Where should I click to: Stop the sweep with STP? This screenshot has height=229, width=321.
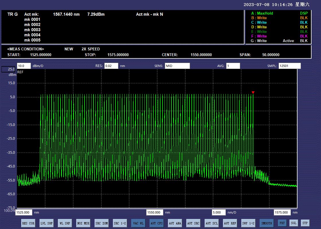(x=305, y=223)
